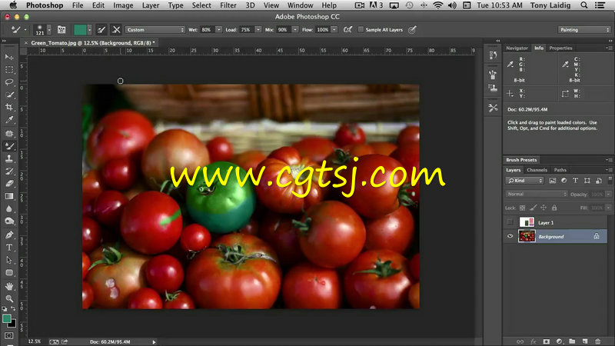615x346 pixels.
Task: Open the Brush panel toggle in options bar
Action: [61, 29]
